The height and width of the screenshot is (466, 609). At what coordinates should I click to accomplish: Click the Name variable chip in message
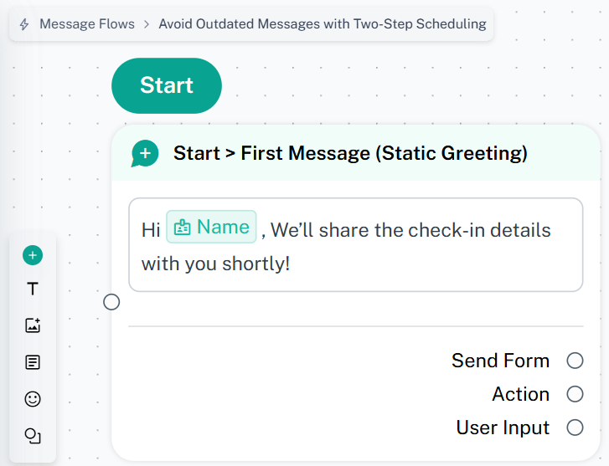(x=211, y=228)
